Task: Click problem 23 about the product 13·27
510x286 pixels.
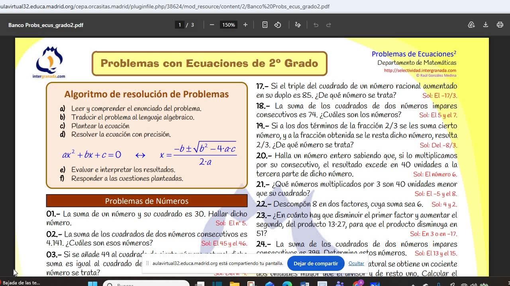Action: [357, 224]
